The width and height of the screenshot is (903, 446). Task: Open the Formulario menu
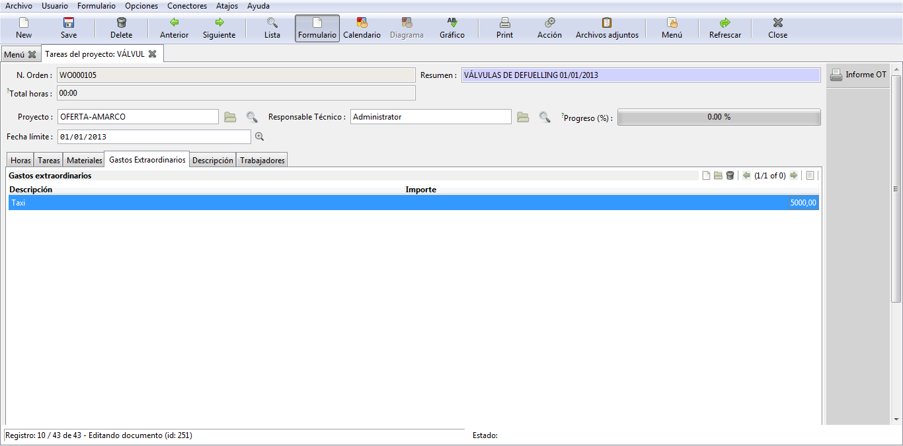point(97,6)
